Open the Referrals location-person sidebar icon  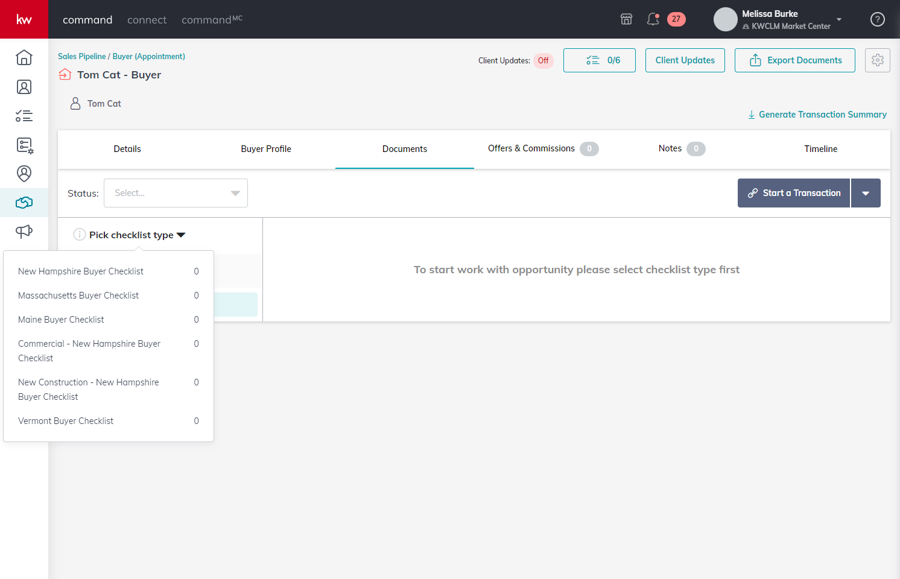click(24, 174)
